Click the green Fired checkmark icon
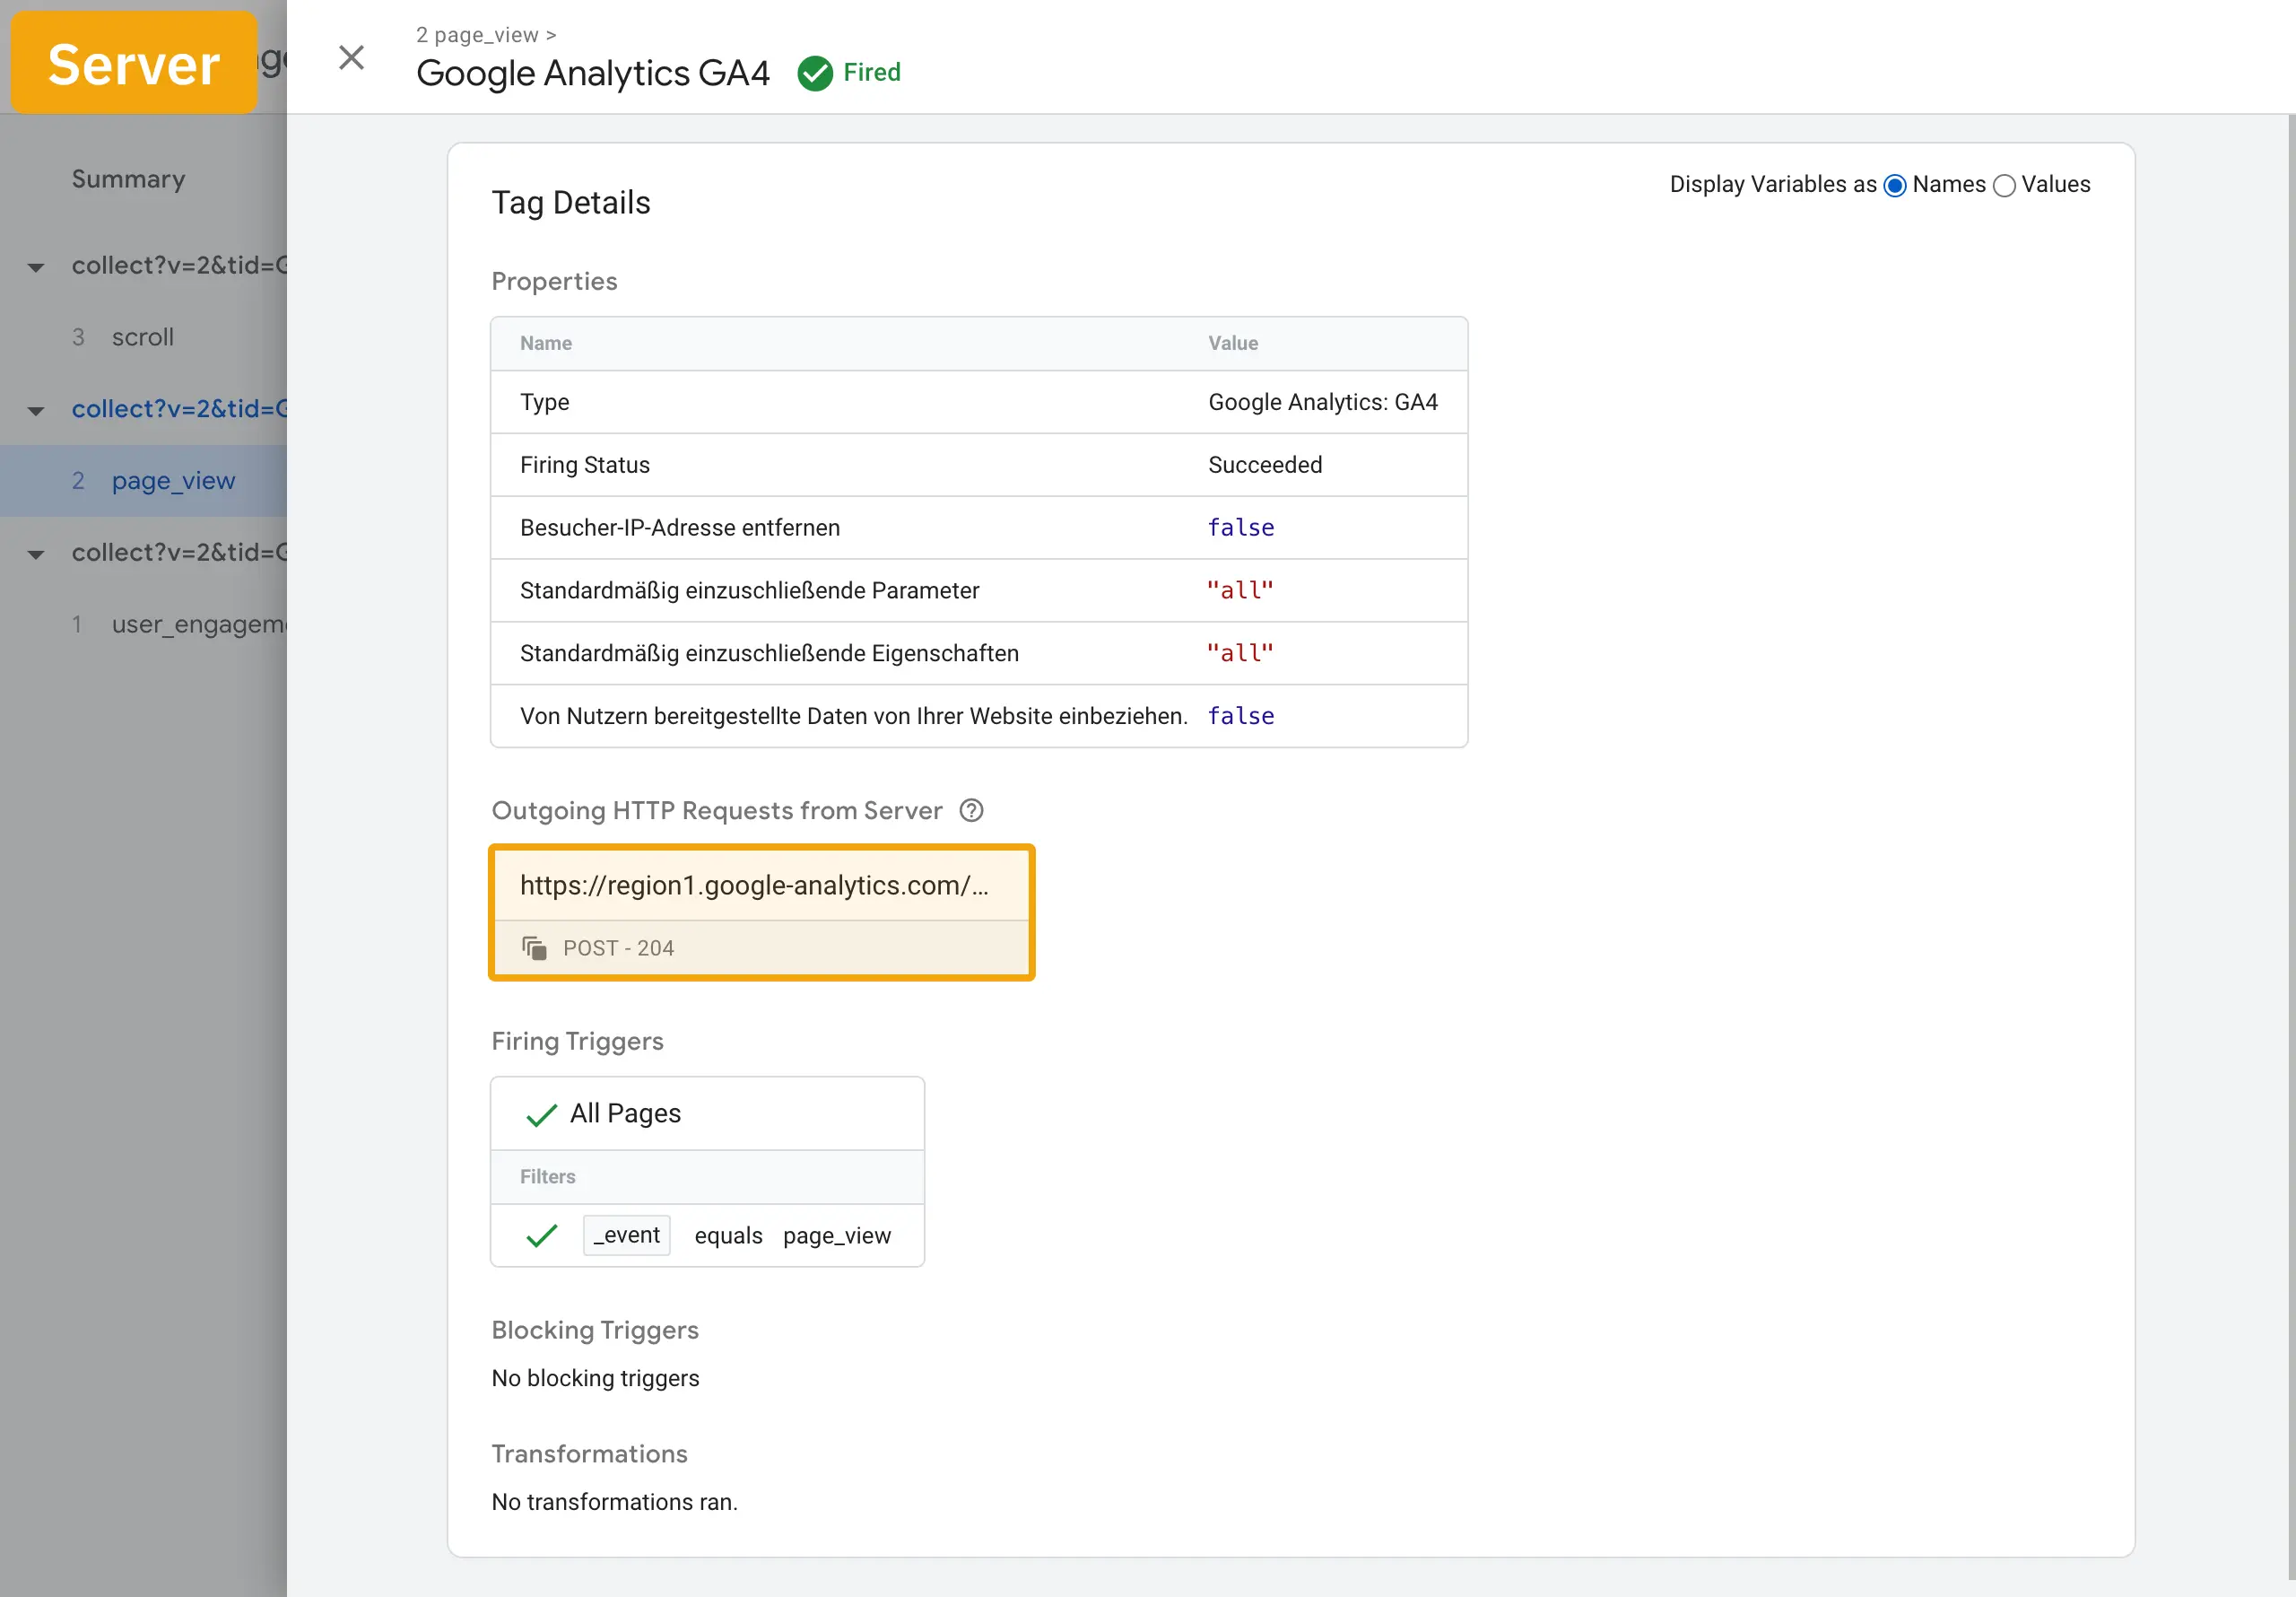Image resolution: width=2296 pixels, height=1597 pixels. point(815,73)
